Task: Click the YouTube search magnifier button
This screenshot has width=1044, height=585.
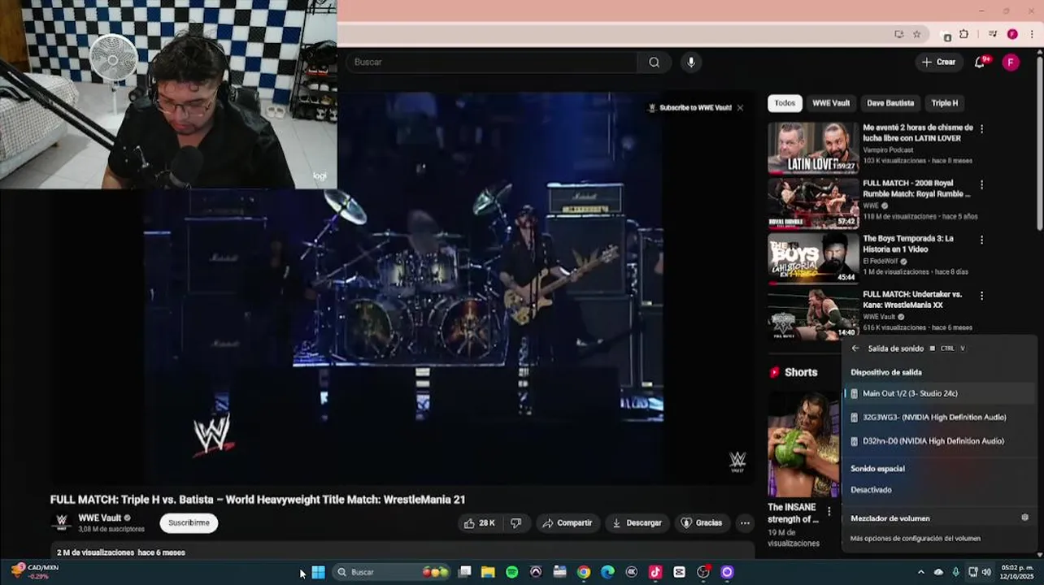Action: point(655,63)
